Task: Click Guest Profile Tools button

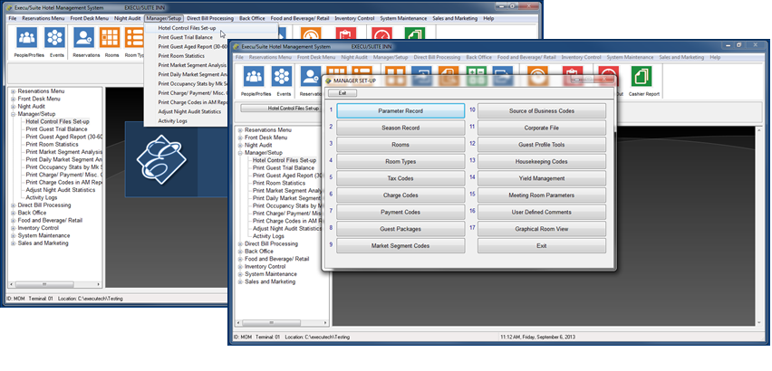Action: pyautogui.click(x=542, y=145)
